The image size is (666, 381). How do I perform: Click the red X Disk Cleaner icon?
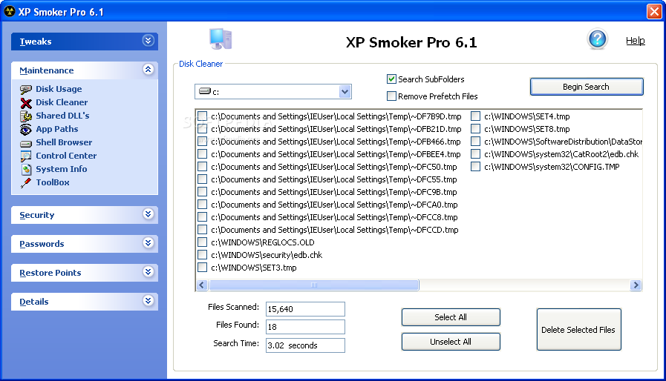(x=26, y=103)
